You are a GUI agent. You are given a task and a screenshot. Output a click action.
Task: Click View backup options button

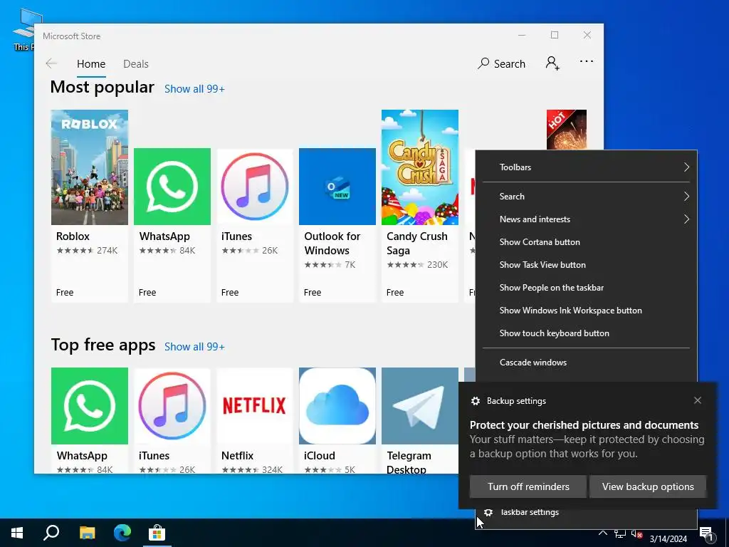[x=648, y=486]
